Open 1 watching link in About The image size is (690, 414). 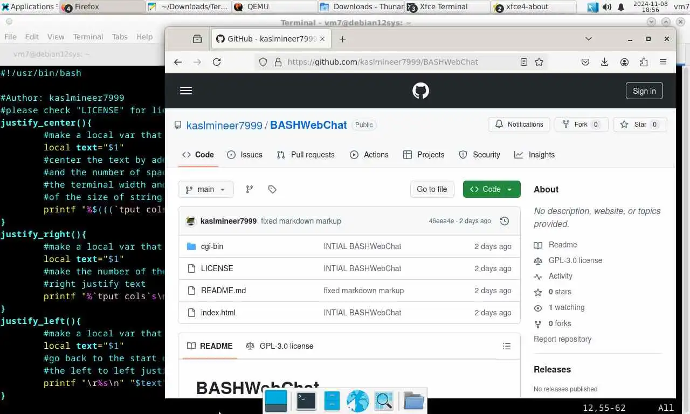(x=566, y=307)
